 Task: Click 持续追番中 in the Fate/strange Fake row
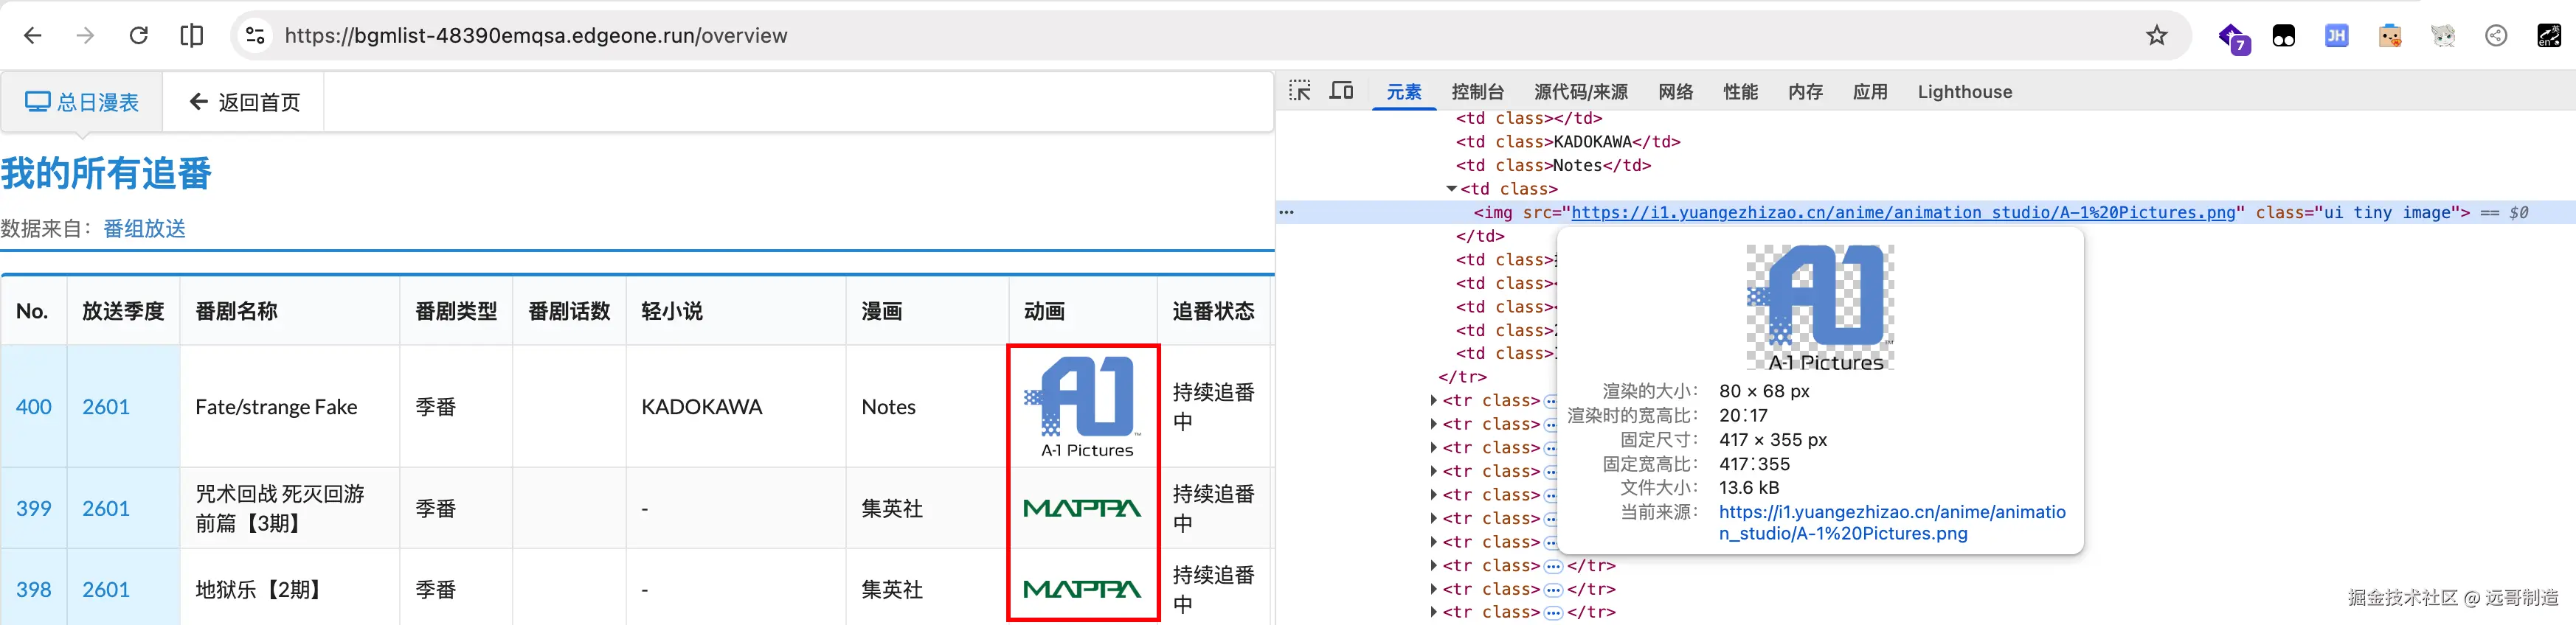click(x=1213, y=406)
